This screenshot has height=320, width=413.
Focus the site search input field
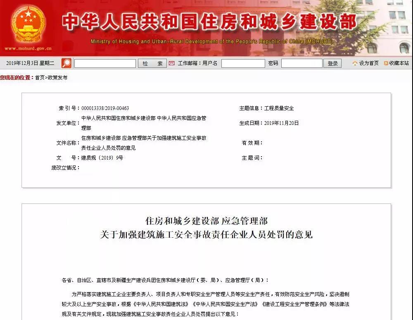tap(105, 63)
